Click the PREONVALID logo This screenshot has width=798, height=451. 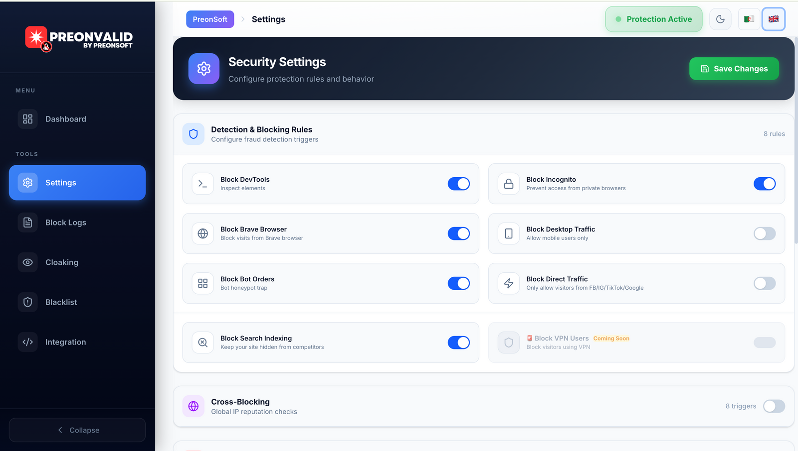click(79, 39)
